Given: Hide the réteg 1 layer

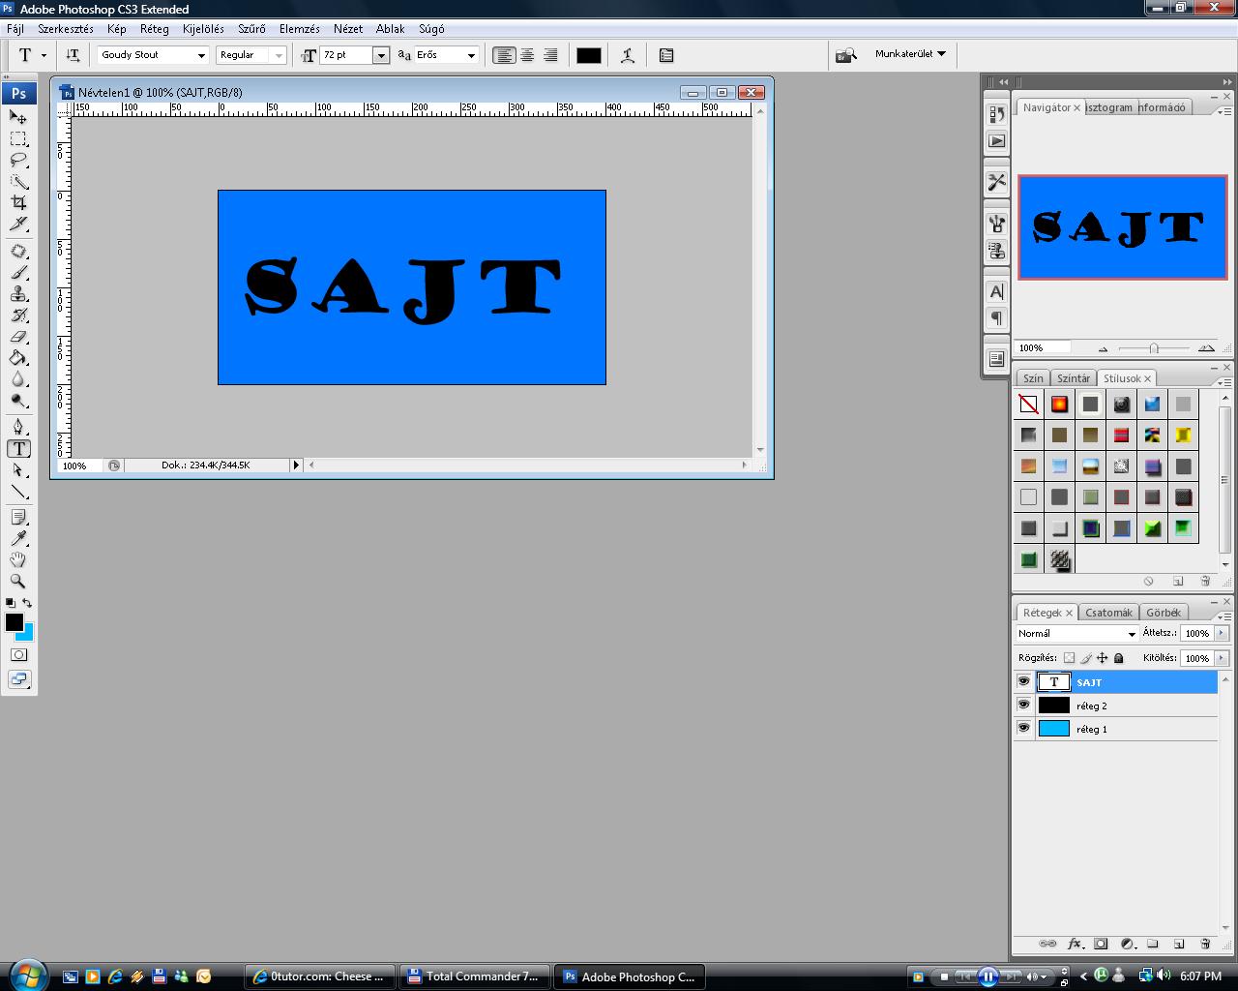Looking at the screenshot, I should point(1023,728).
